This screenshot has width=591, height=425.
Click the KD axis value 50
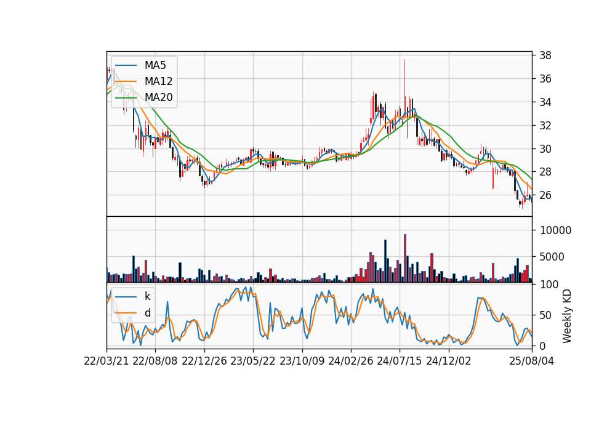click(545, 315)
